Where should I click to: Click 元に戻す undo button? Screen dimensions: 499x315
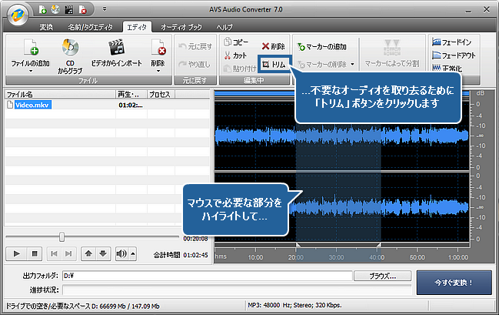(195, 46)
